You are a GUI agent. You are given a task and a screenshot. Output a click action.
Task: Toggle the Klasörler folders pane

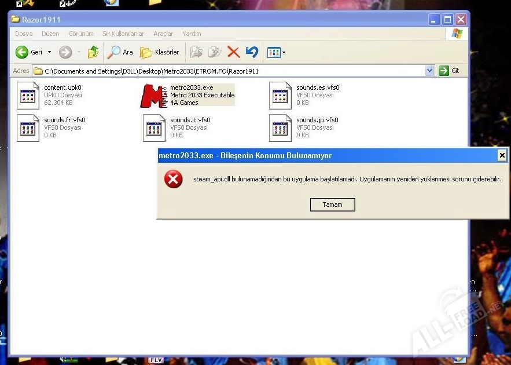click(x=160, y=52)
